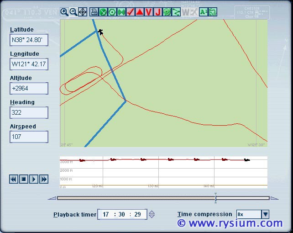Click the zoom in magnifier icon
293x233 pixels.
[x=64, y=12]
